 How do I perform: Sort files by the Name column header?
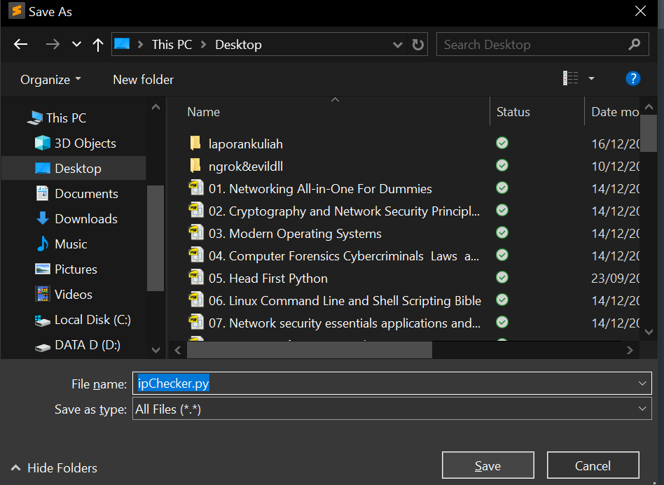(x=203, y=111)
